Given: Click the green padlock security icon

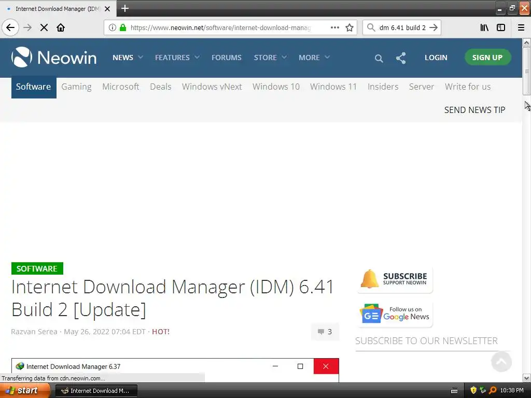Looking at the screenshot, I should tap(123, 28).
